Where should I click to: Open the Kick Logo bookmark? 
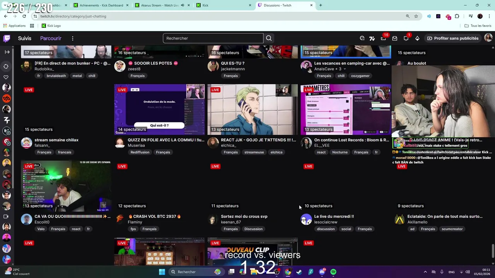tap(51, 26)
